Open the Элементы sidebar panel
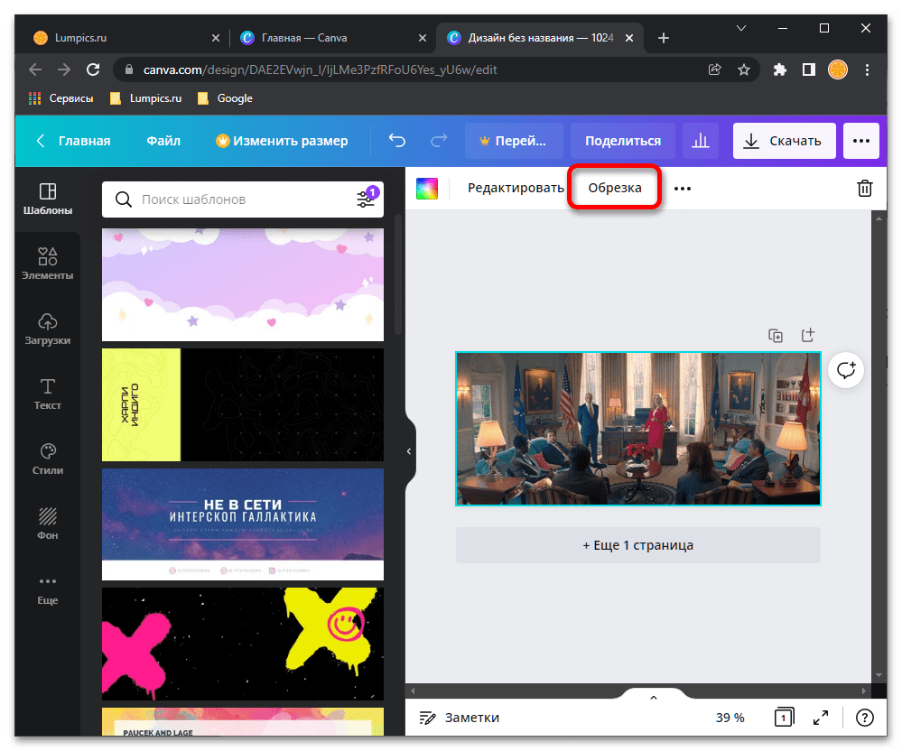 [48, 264]
